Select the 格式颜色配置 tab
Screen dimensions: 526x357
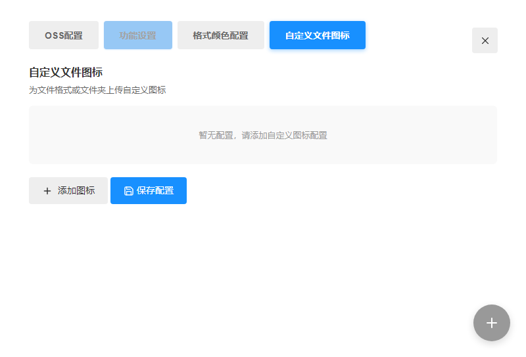point(221,35)
